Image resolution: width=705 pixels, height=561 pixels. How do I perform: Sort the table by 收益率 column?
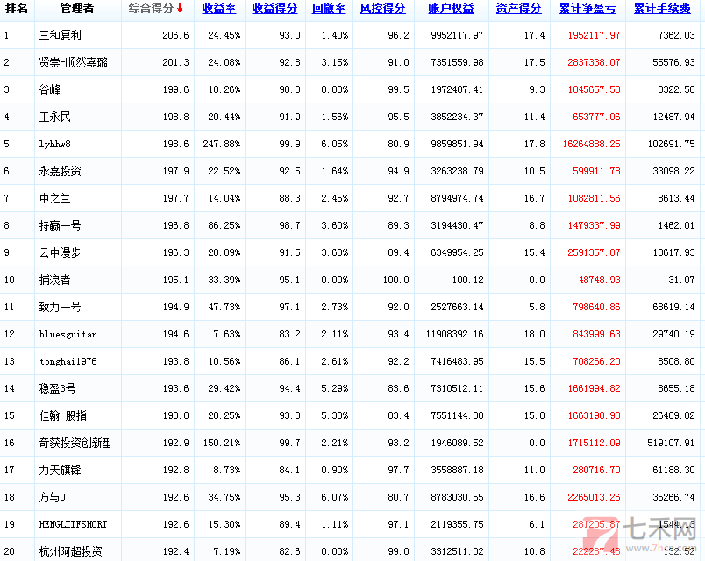click(x=220, y=9)
